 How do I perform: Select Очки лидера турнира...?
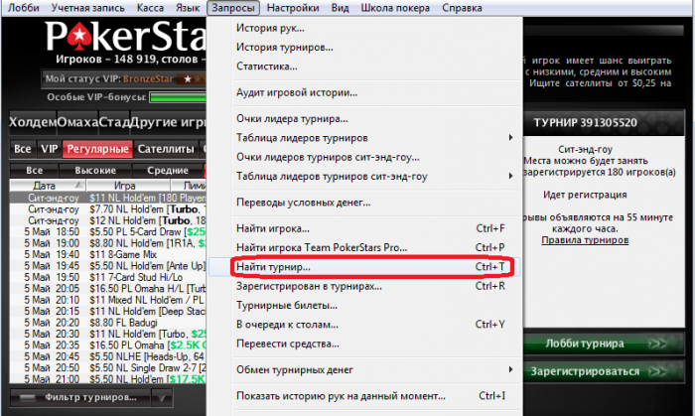[364, 119]
